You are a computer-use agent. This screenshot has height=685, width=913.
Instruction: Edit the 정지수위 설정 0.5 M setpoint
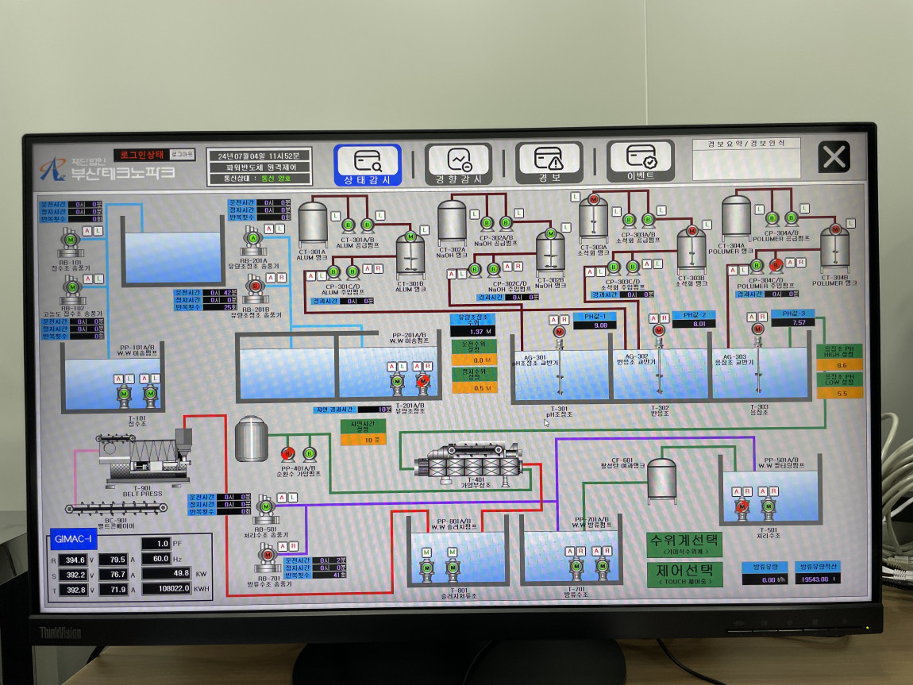[x=475, y=388]
